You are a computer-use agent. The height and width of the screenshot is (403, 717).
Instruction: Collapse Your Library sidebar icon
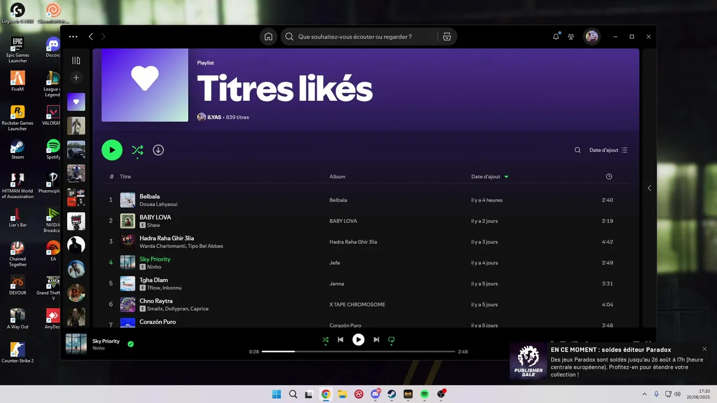pyautogui.click(x=76, y=60)
